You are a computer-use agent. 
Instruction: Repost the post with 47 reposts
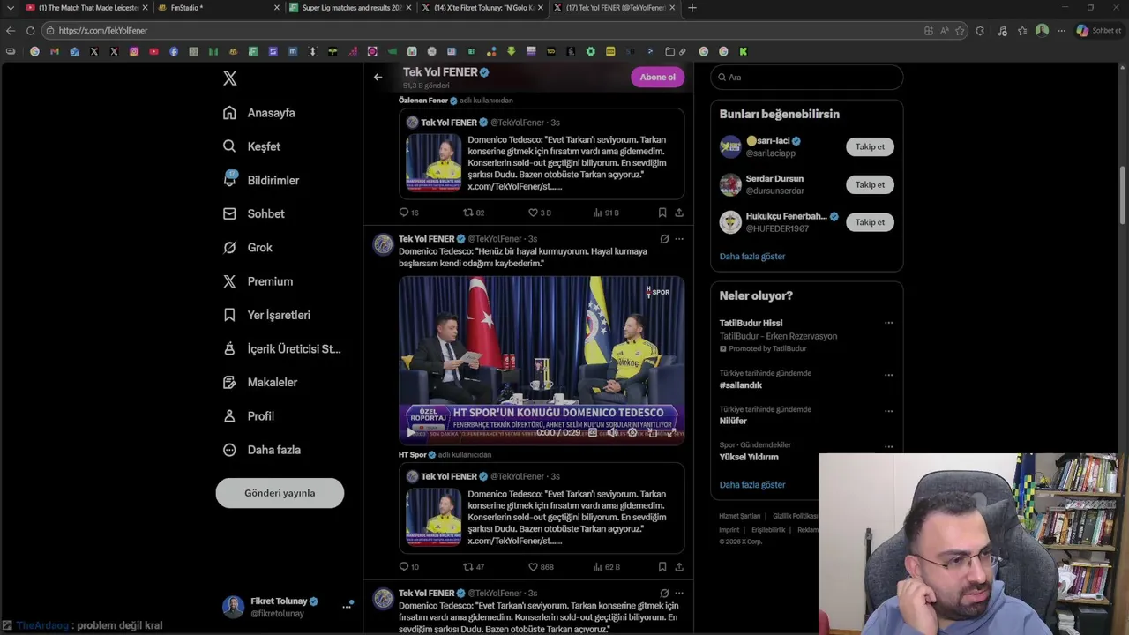[474, 567]
